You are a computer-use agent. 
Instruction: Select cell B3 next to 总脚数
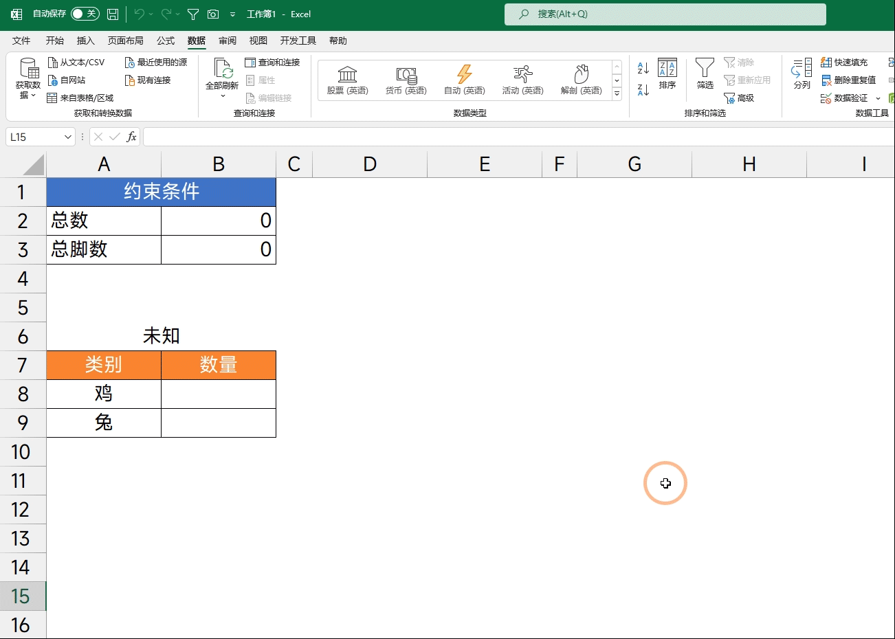click(x=219, y=249)
